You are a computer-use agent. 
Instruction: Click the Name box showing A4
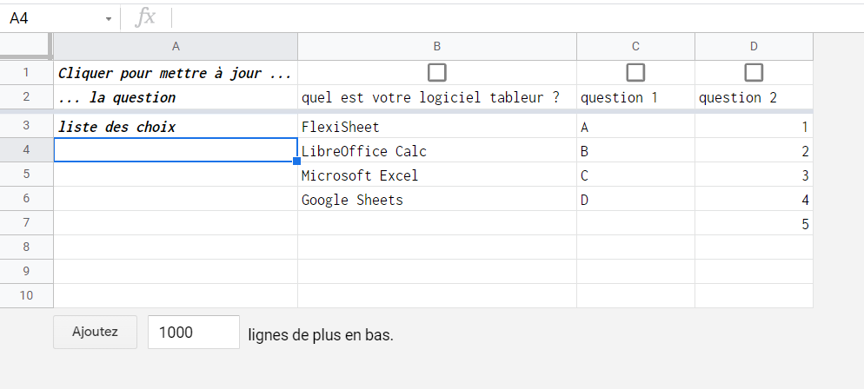[x=52, y=18]
